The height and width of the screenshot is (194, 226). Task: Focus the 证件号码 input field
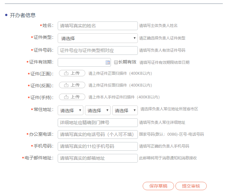point(97,50)
